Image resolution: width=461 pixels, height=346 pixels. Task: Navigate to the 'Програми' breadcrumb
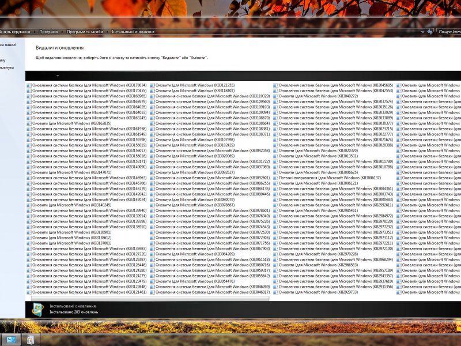tap(48, 32)
